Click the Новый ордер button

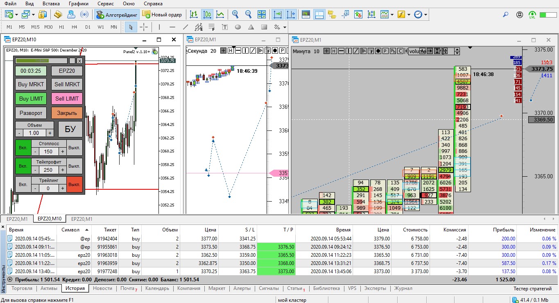[162, 15]
